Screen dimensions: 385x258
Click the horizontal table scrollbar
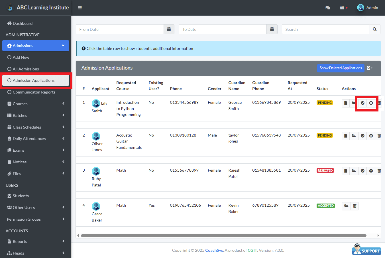(x=223, y=235)
